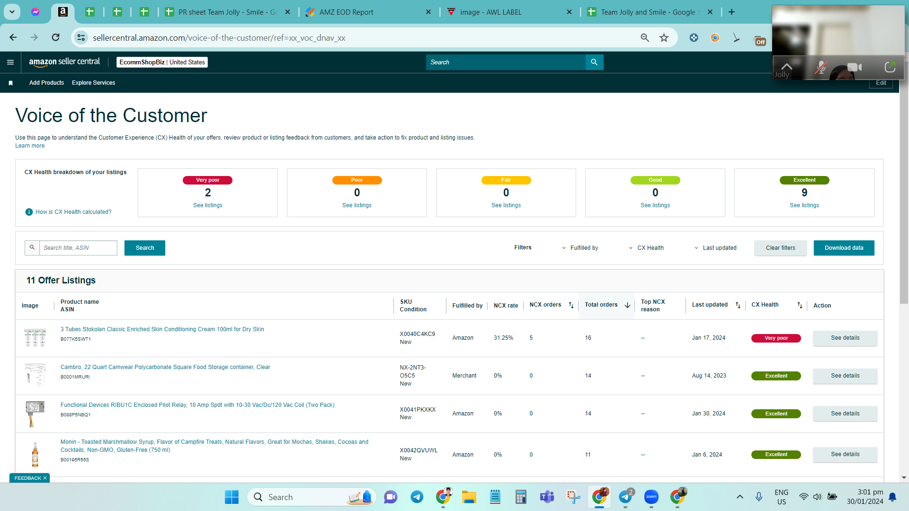Viewport: 909px width, 511px height.
Task: Click the bookmark flag icon beside Add Products
Action: (x=10, y=83)
